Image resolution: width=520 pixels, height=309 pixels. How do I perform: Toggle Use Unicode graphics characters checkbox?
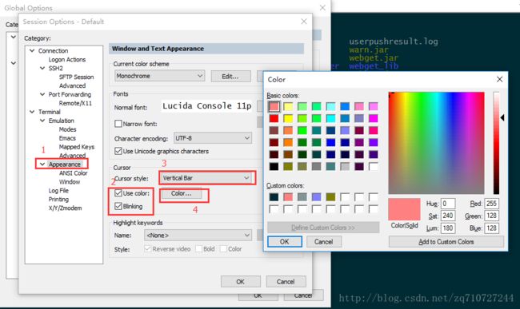[x=118, y=151]
